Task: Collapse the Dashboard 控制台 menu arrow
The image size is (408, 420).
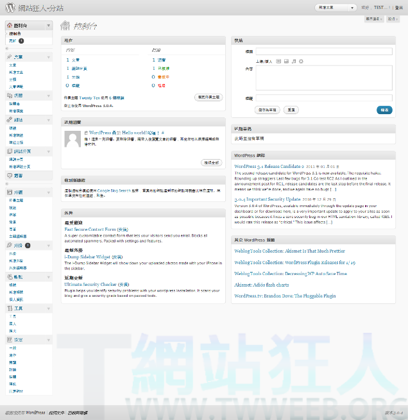Action: tap(49, 26)
